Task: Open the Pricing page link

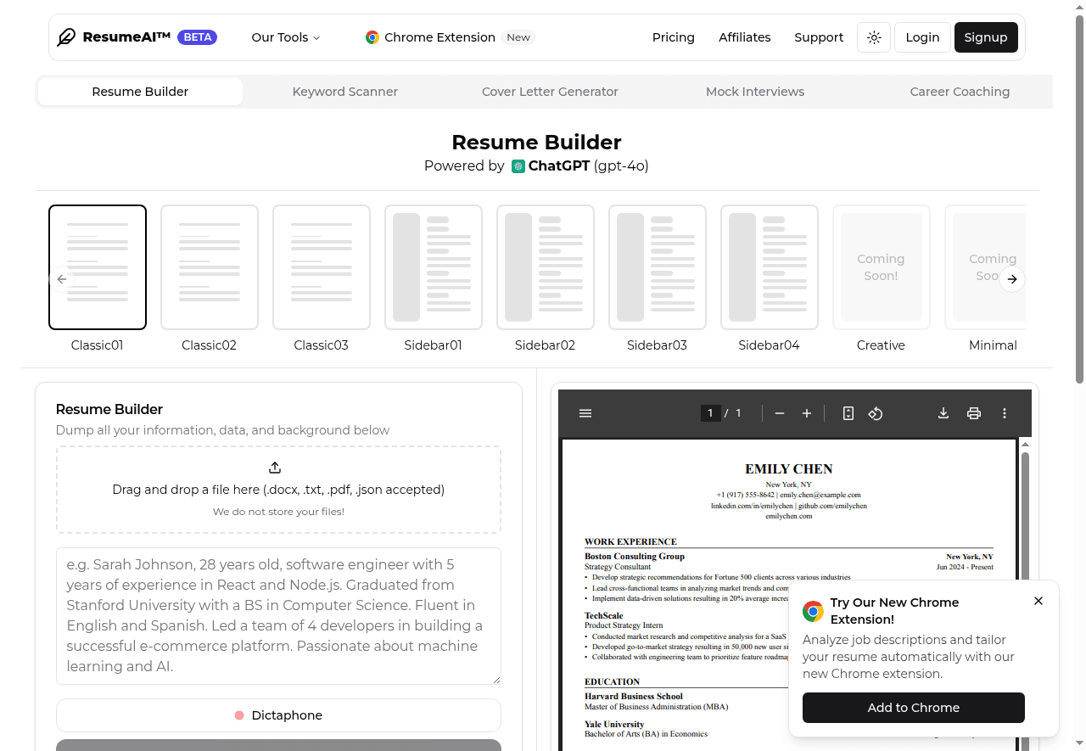Action: pyautogui.click(x=673, y=37)
